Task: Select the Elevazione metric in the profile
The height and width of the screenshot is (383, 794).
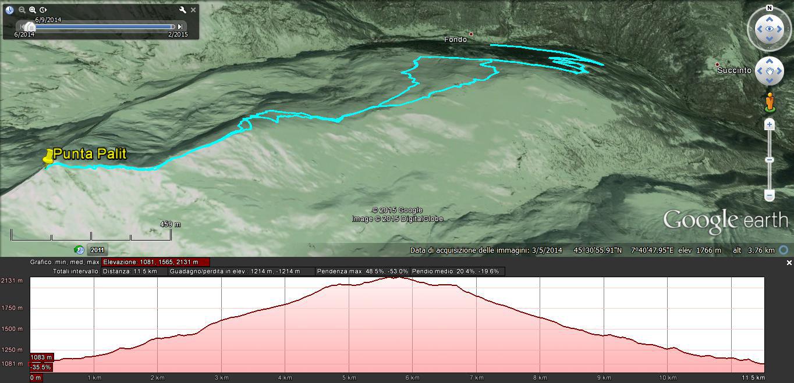Action: coord(155,262)
